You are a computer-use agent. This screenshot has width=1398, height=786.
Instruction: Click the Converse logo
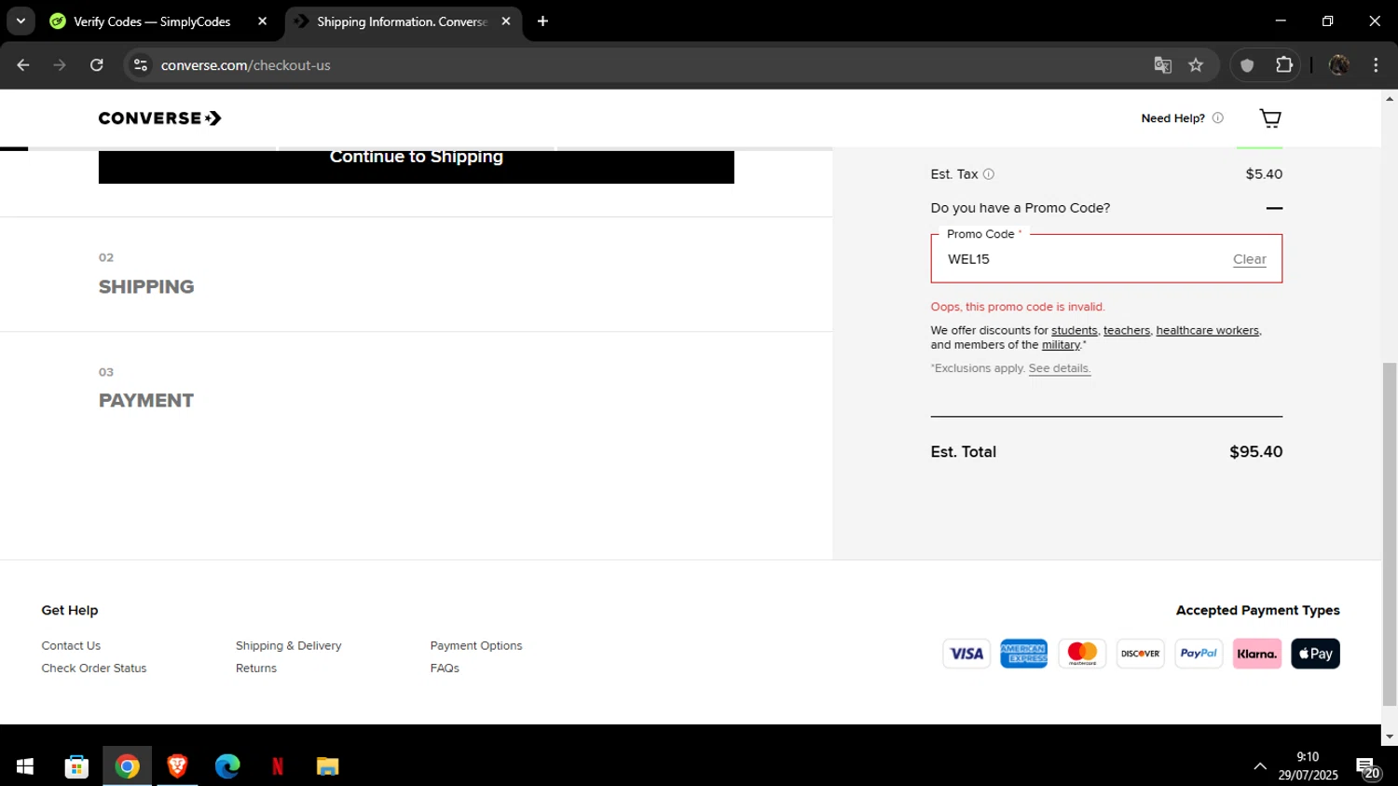pos(160,118)
